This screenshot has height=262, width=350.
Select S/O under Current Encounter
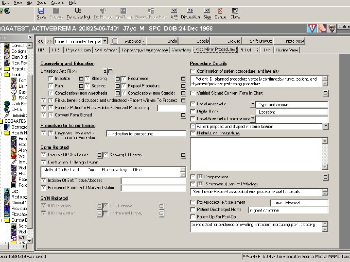point(19,237)
